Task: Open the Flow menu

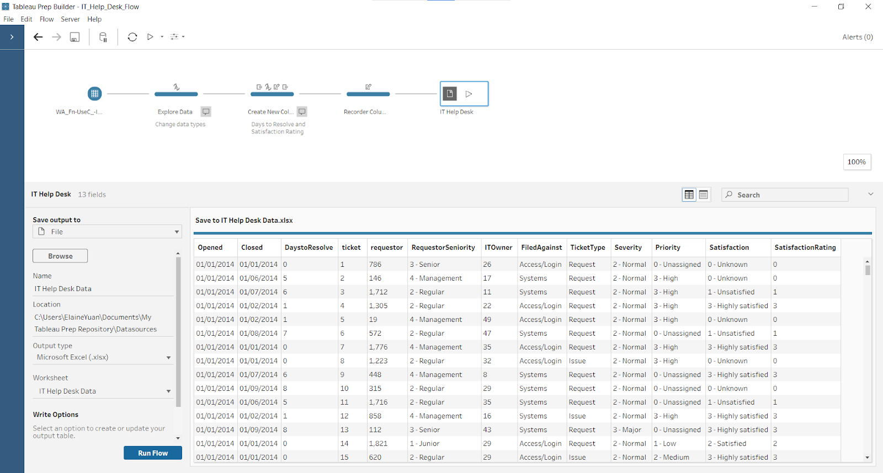Action: pos(46,19)
